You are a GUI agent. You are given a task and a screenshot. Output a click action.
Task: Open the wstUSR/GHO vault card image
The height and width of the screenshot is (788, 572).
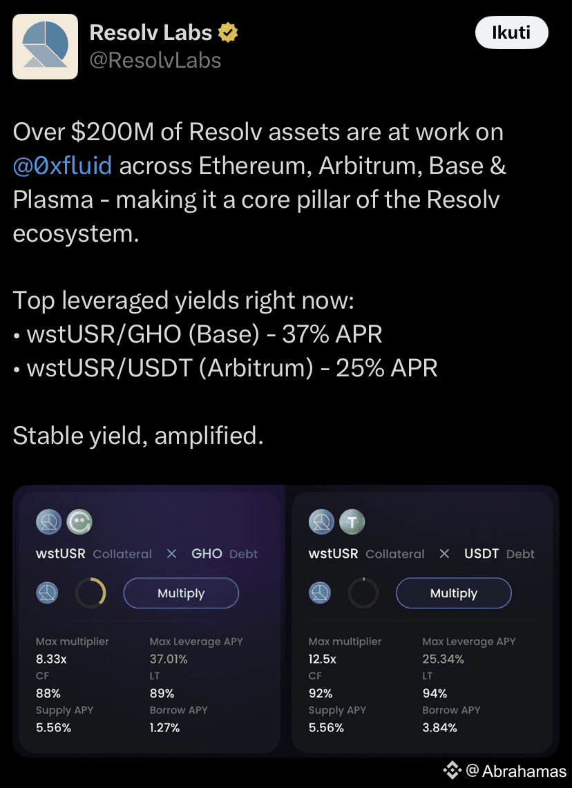click(x=149, y=622)
